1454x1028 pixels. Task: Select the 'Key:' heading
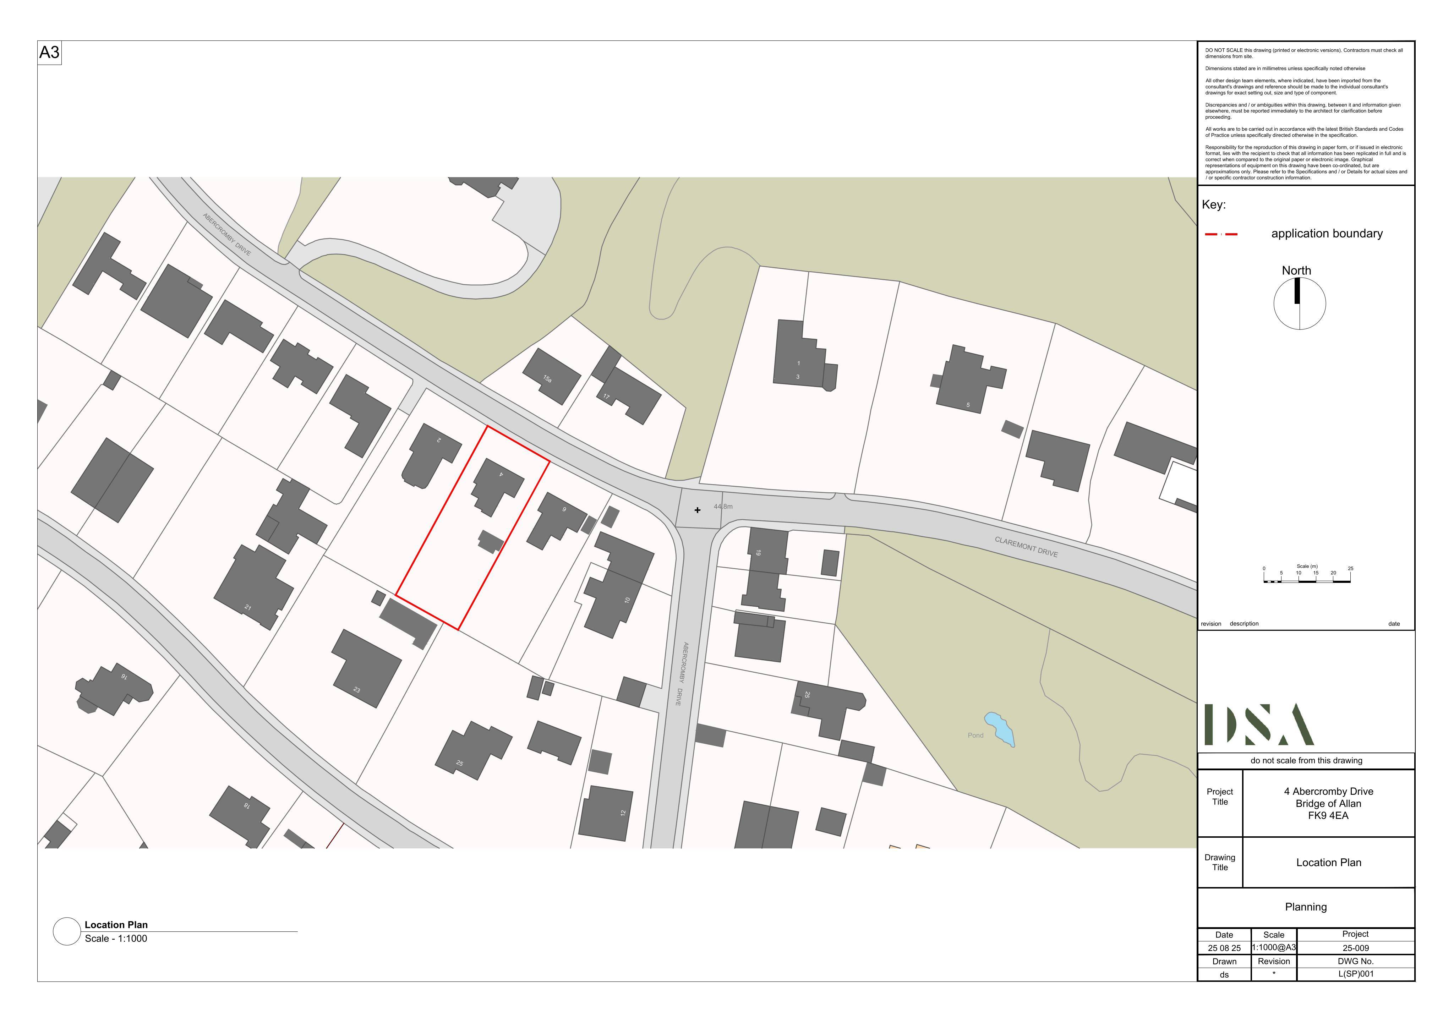point(1214,204)
